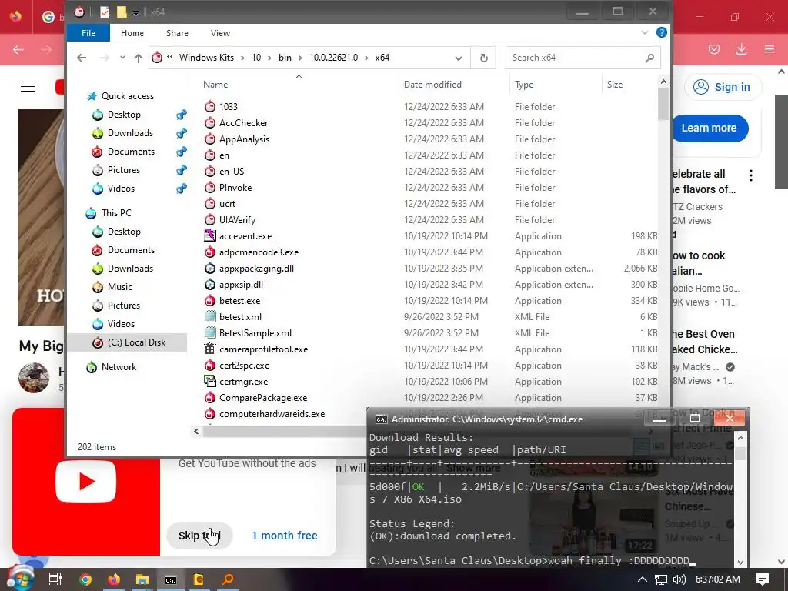Screen dimensions: 788x591
Task: Sort files by Size column
Action: coord(615,85)
